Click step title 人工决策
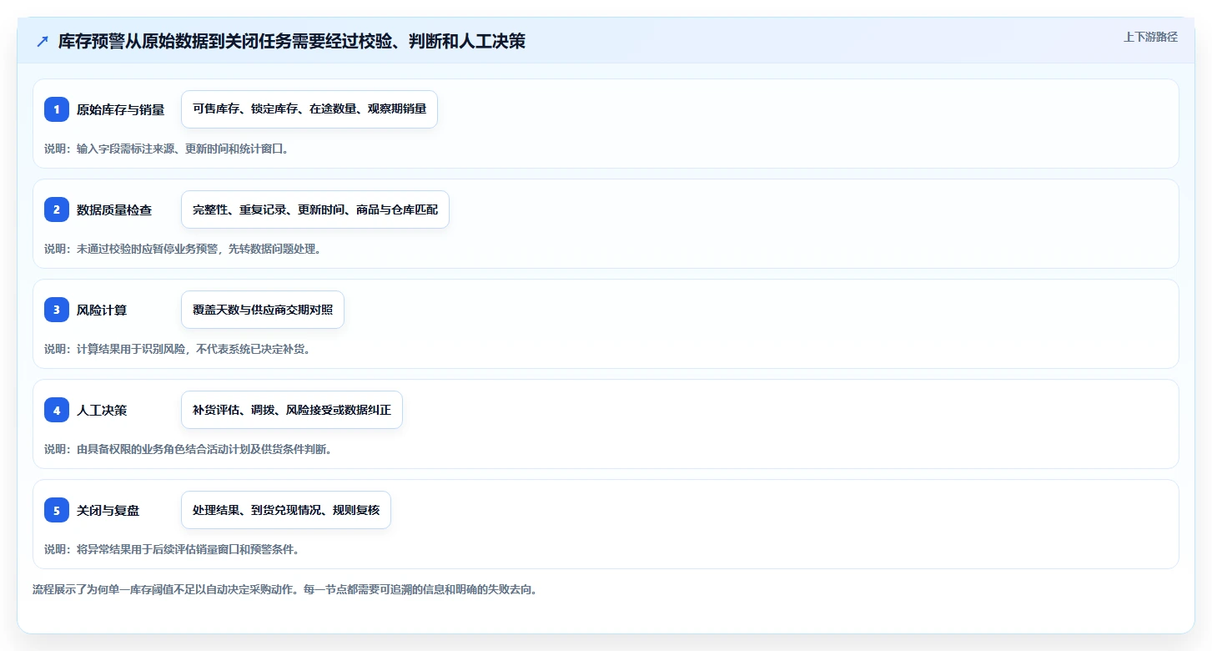 (x=102, y=410)
